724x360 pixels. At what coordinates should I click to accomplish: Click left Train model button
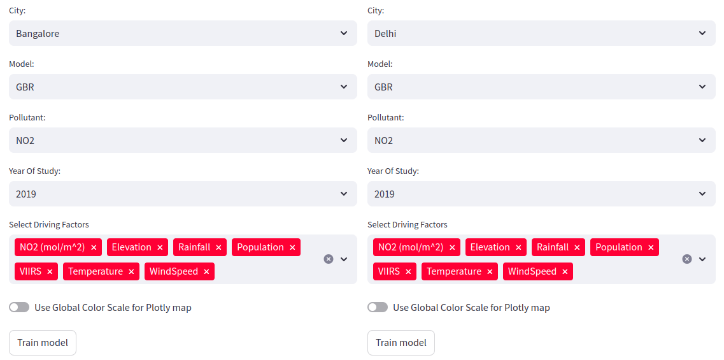click(x=43, y=343)
